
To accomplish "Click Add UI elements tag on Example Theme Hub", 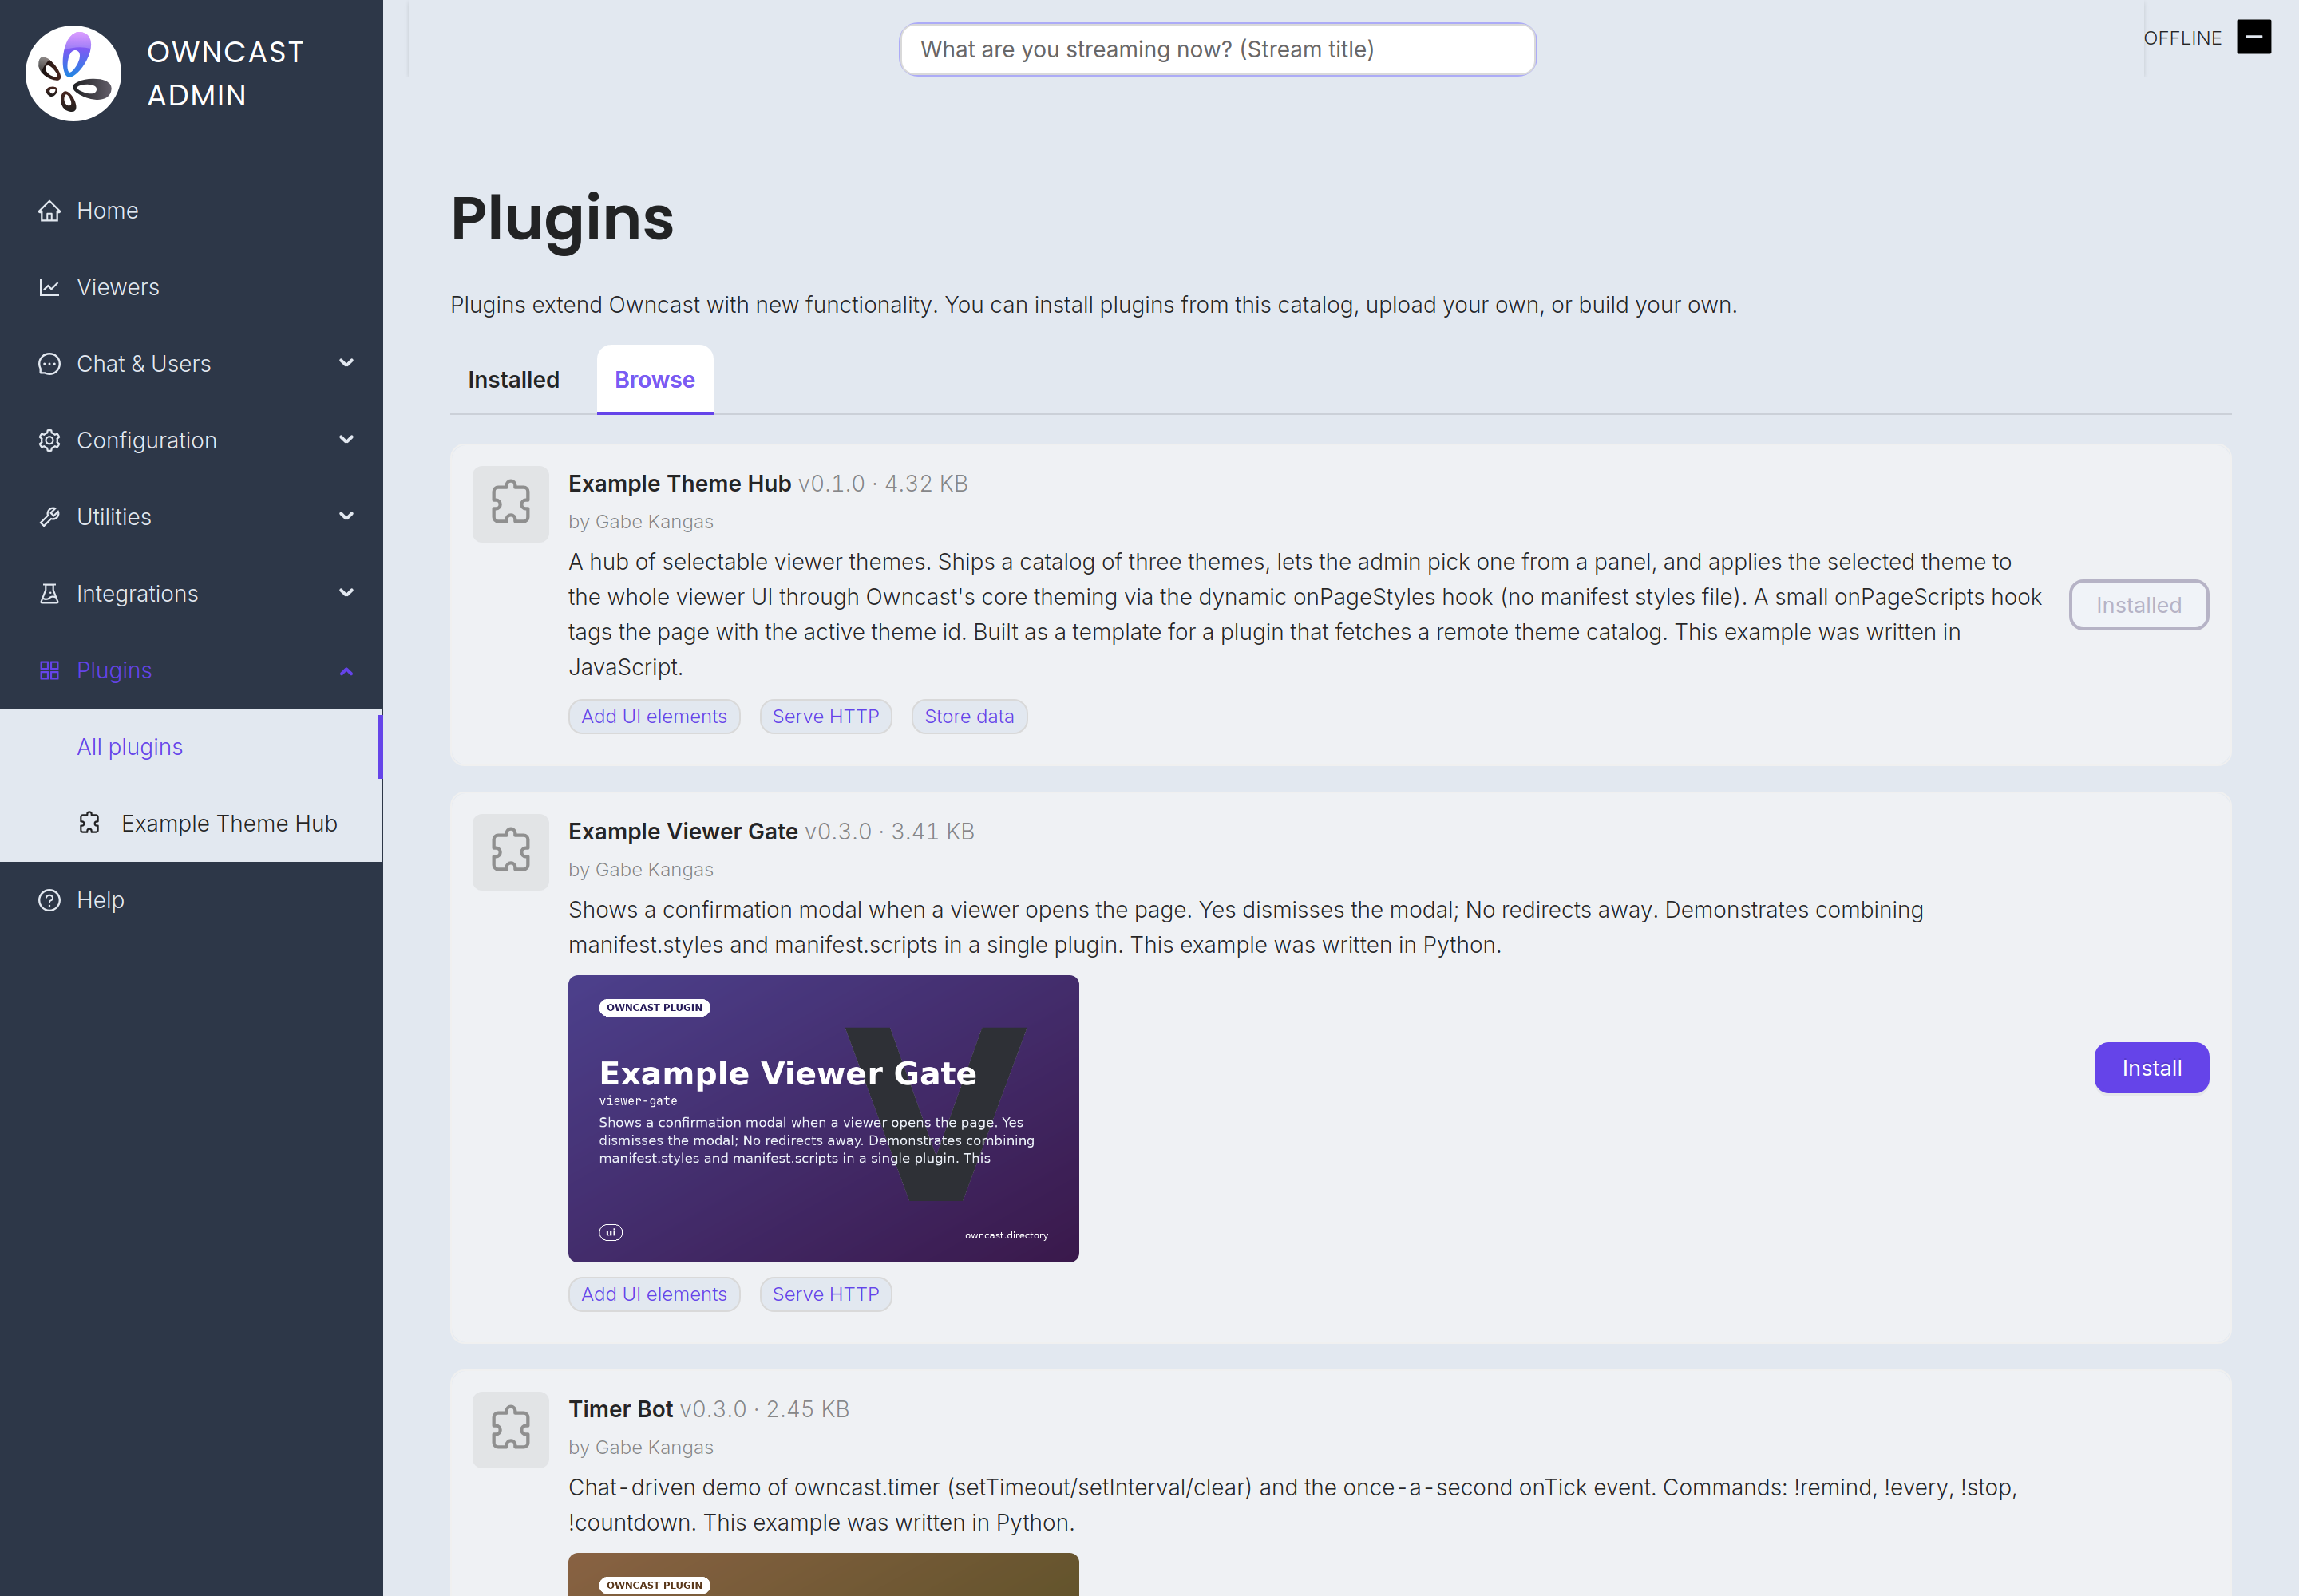I will [x=655, y=716].
